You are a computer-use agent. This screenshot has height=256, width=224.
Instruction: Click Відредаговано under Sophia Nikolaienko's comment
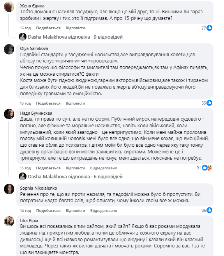pyautogui.click(x=104, y=211)
